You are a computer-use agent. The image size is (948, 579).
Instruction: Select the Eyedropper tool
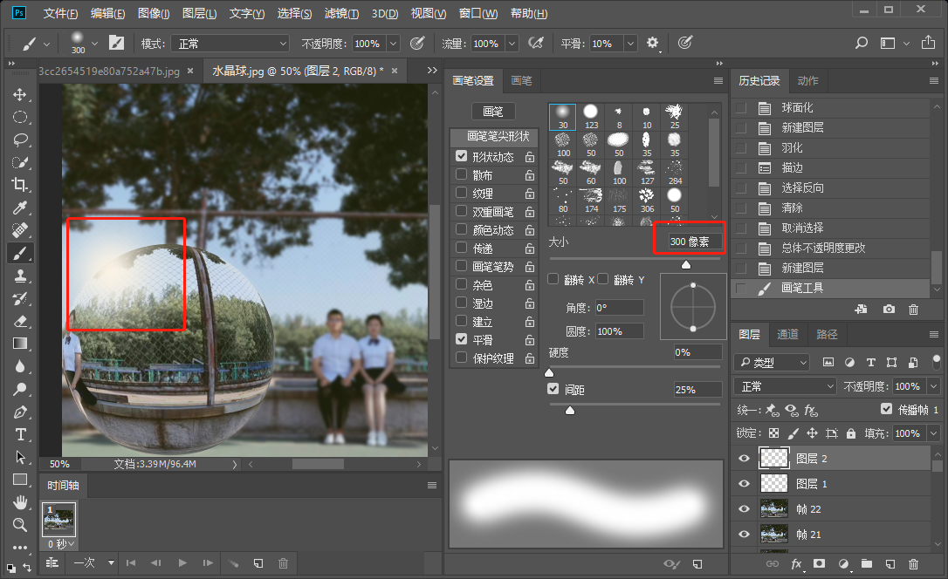coord(20,208)
